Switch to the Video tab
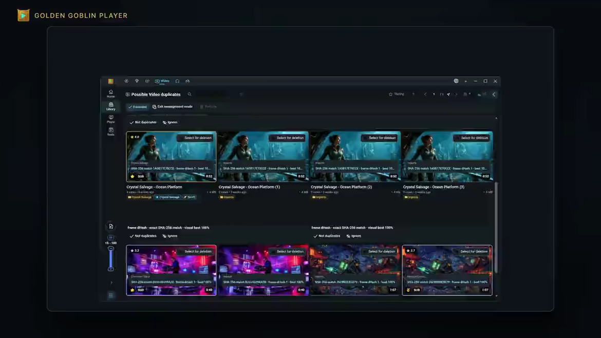This screenshot has height=338, width=601. coord(162,81)
